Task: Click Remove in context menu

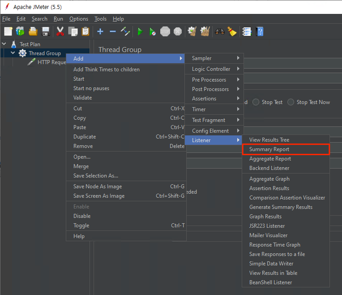Action: point(126,146)
